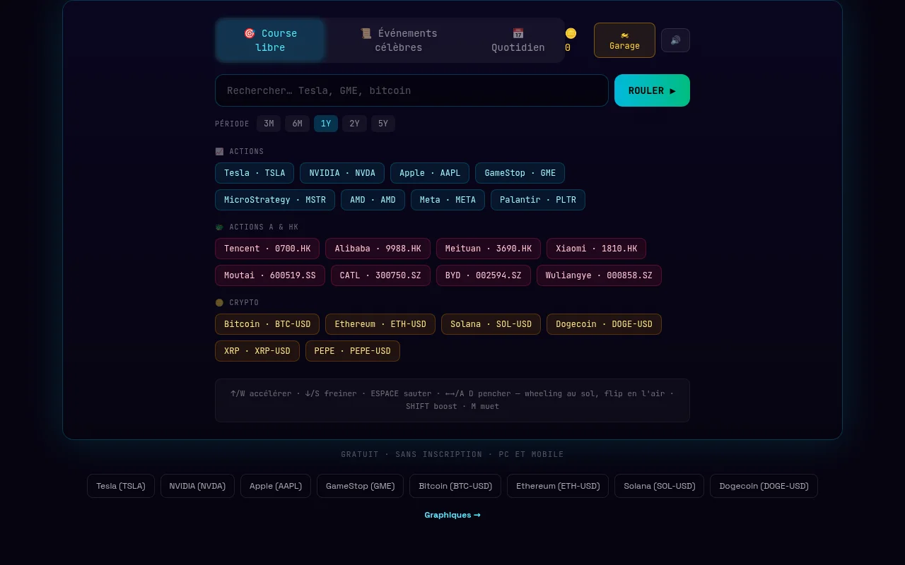This screenshot has height=565, width=905.
Task: Select MicroStrategy · MSTR chip
Action: tap(275, 200)
